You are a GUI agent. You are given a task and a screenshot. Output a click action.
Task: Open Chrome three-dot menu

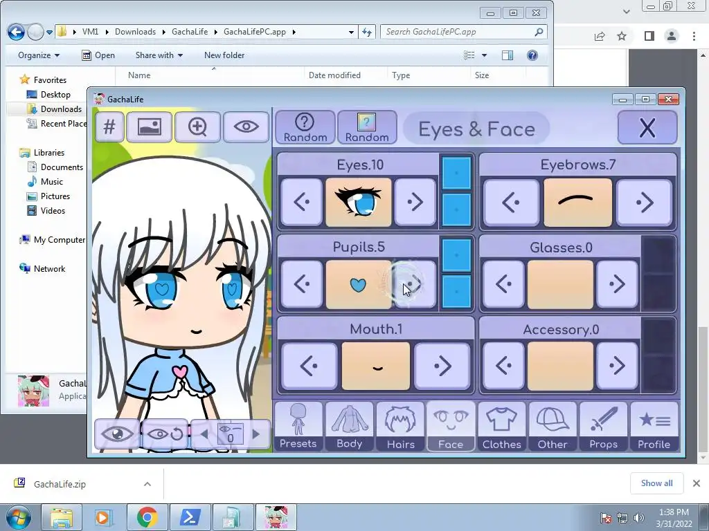coord(694,36)
